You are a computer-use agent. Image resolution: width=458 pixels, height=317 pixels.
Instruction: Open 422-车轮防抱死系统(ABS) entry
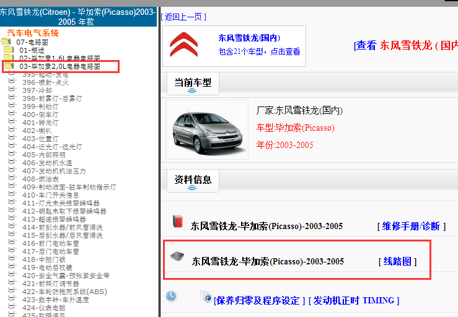tap(65, 292)
